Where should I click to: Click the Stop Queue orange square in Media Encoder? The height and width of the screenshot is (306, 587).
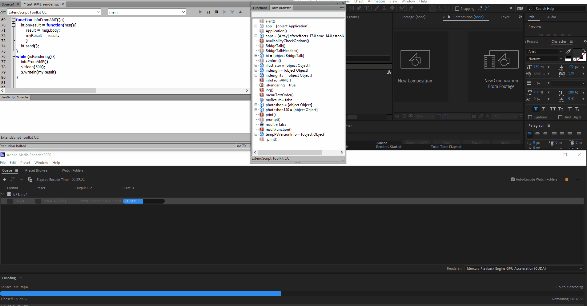click(x=567, y=180)
